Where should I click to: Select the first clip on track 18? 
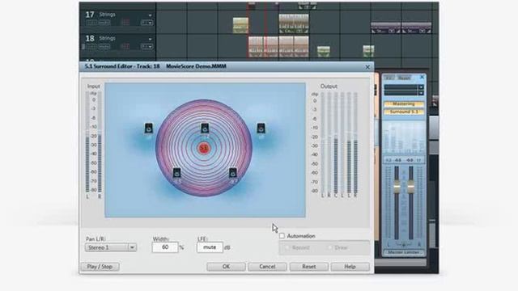(256, 47)
